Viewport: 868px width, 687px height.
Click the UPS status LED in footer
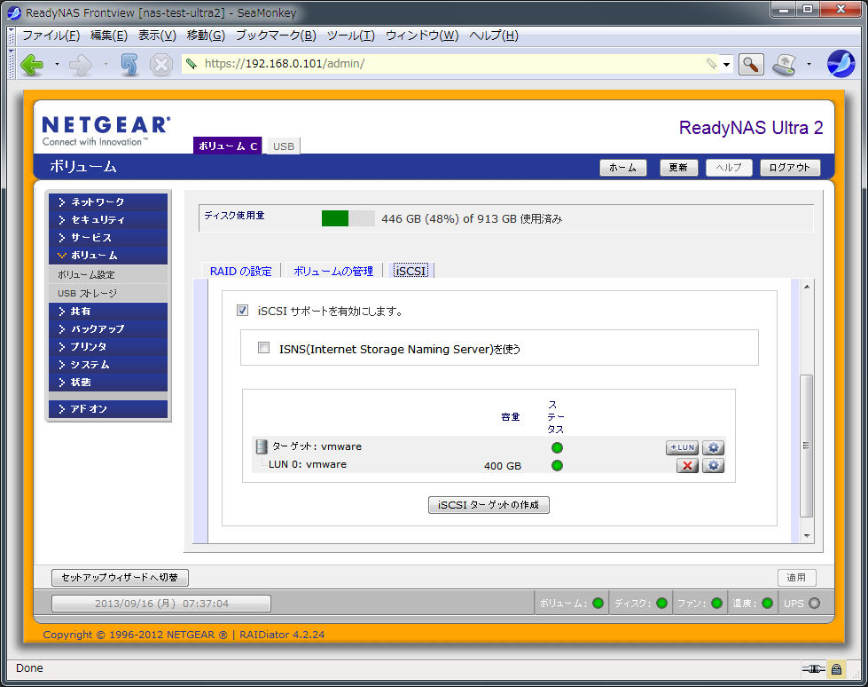[814, 604]
